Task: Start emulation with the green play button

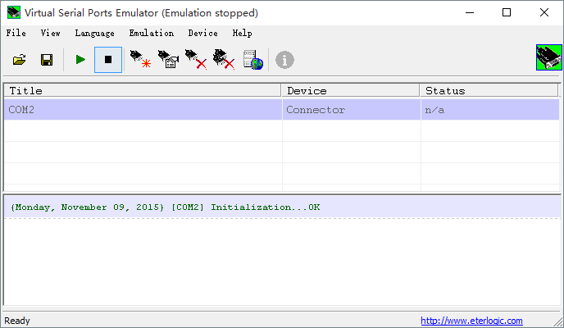Action: pos(80,60)
